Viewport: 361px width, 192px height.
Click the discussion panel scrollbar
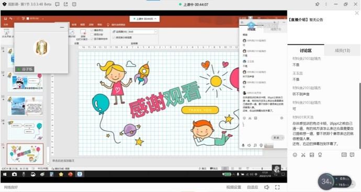pos(359,116)
